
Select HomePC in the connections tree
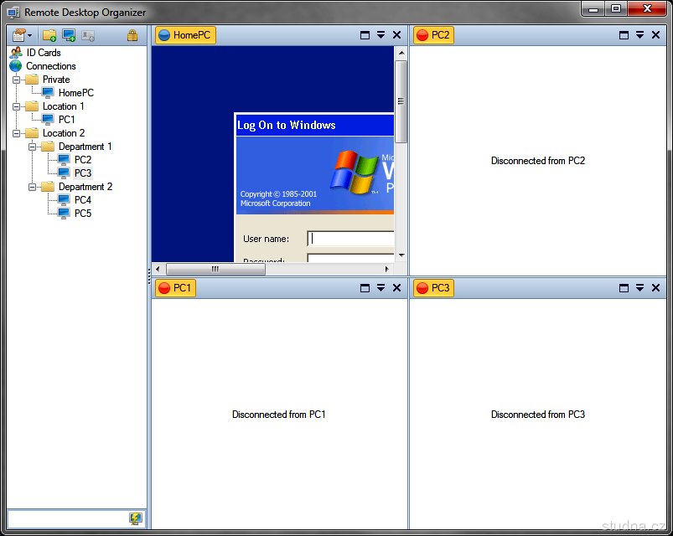(x=76, y=93)
